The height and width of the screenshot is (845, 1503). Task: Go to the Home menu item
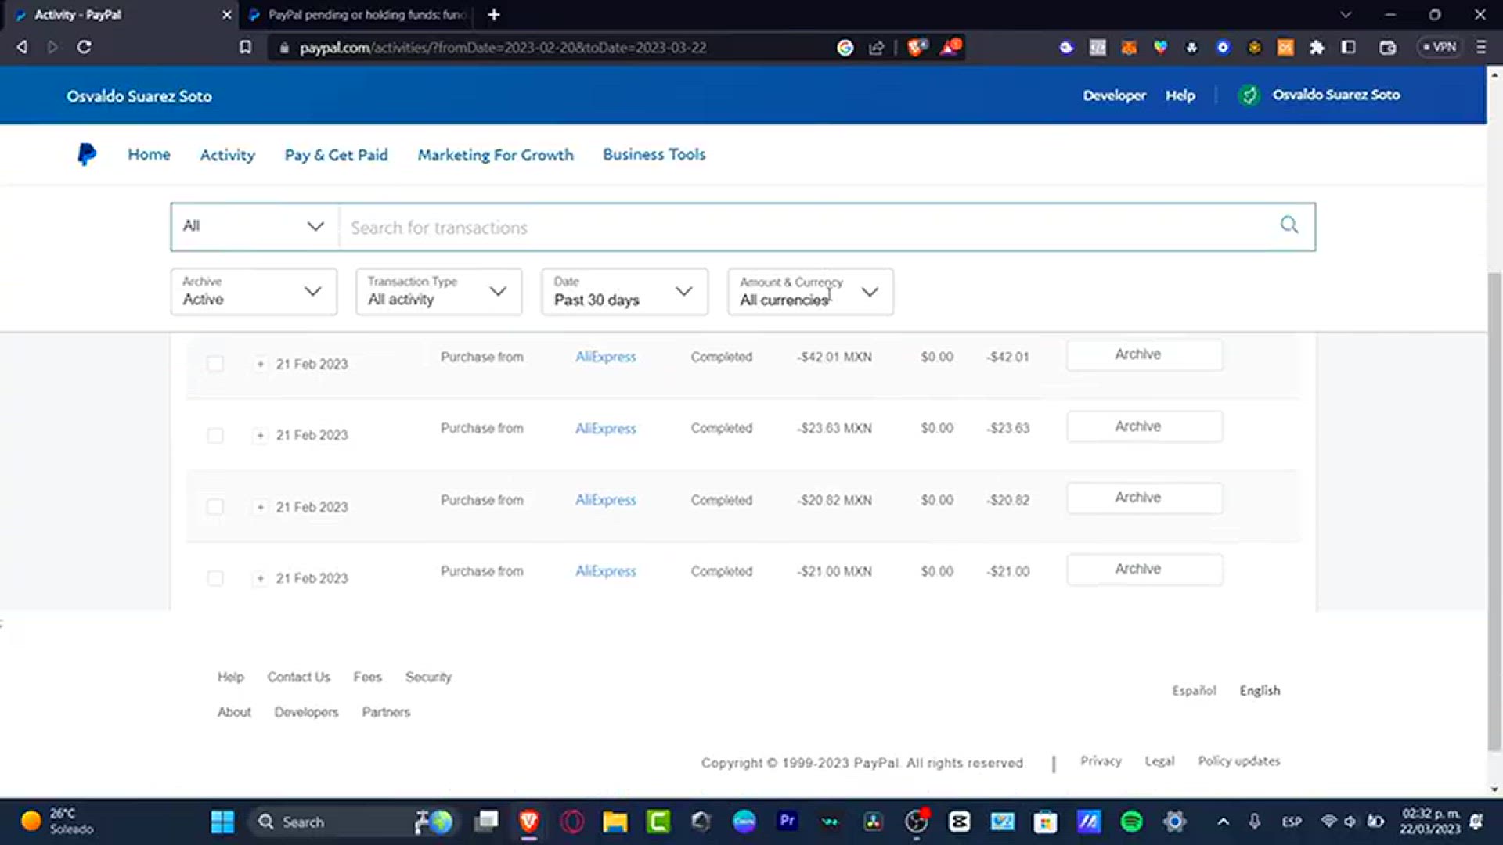click(x=149, y=154)
